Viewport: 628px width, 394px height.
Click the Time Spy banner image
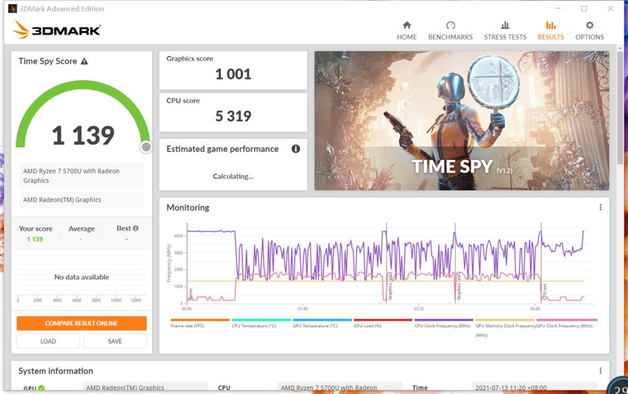462,120
